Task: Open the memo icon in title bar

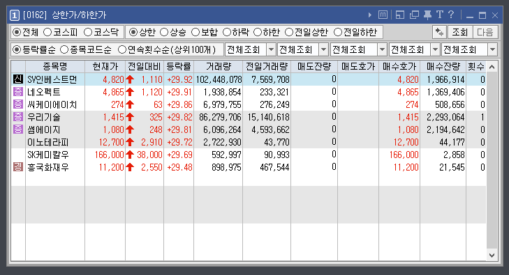Action: [x=383, y=15]
